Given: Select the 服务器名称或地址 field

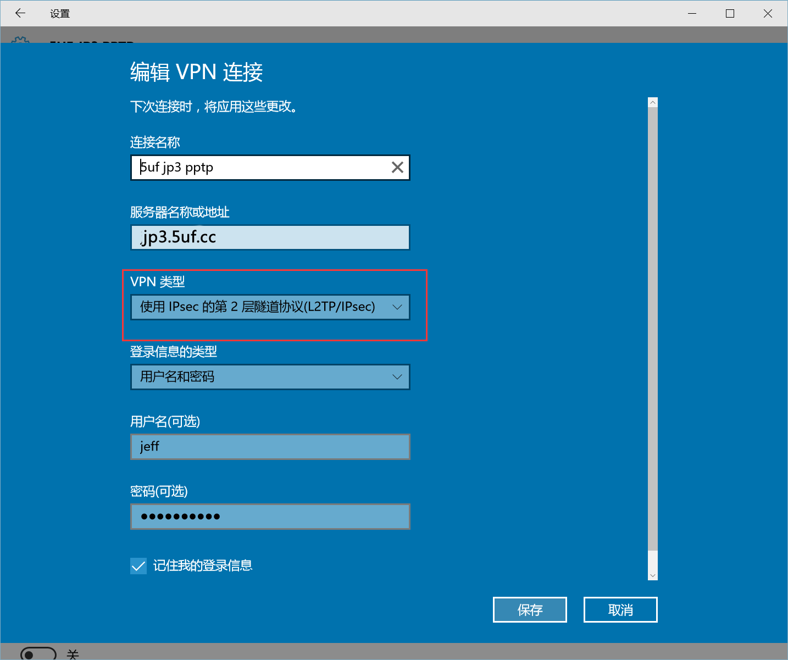Looking at the screenshot, I should pyautogui.click(x=270, y=237).
